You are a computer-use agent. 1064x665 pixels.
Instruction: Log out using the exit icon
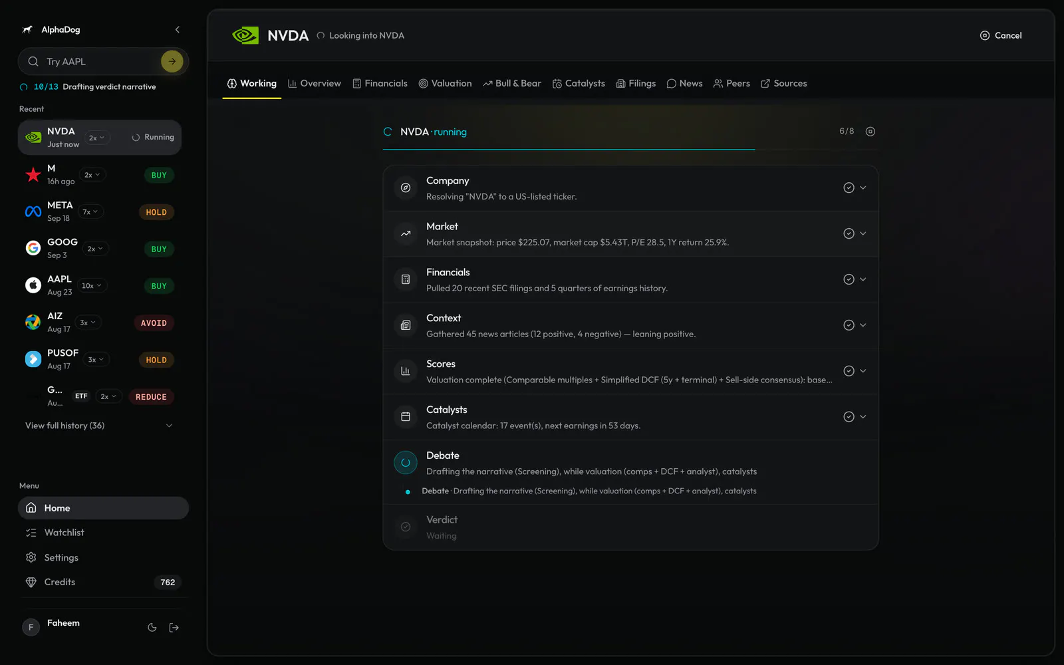[x=174, y=628]
